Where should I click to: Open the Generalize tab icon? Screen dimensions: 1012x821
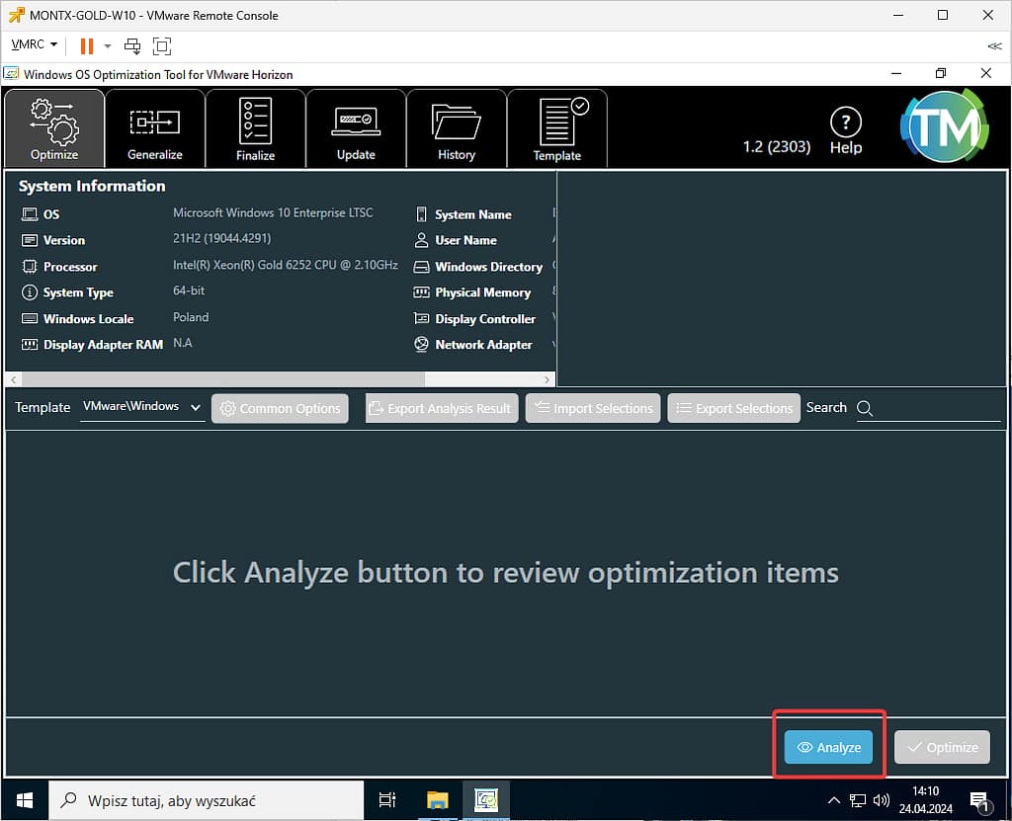point(155,128)
